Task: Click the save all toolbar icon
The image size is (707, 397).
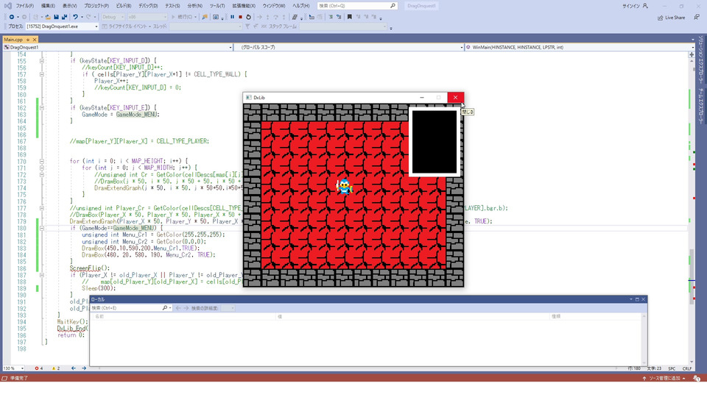Action: tap(64, 17)
